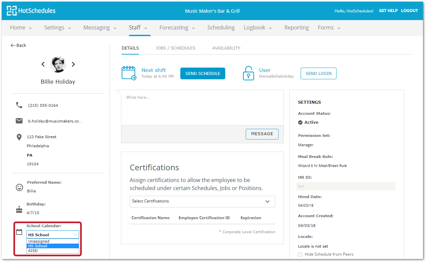The height and width of the screenshot is (262, 426).
Task: Expand the Select Certifications dropdown
Action: click(x=202, y=201)
